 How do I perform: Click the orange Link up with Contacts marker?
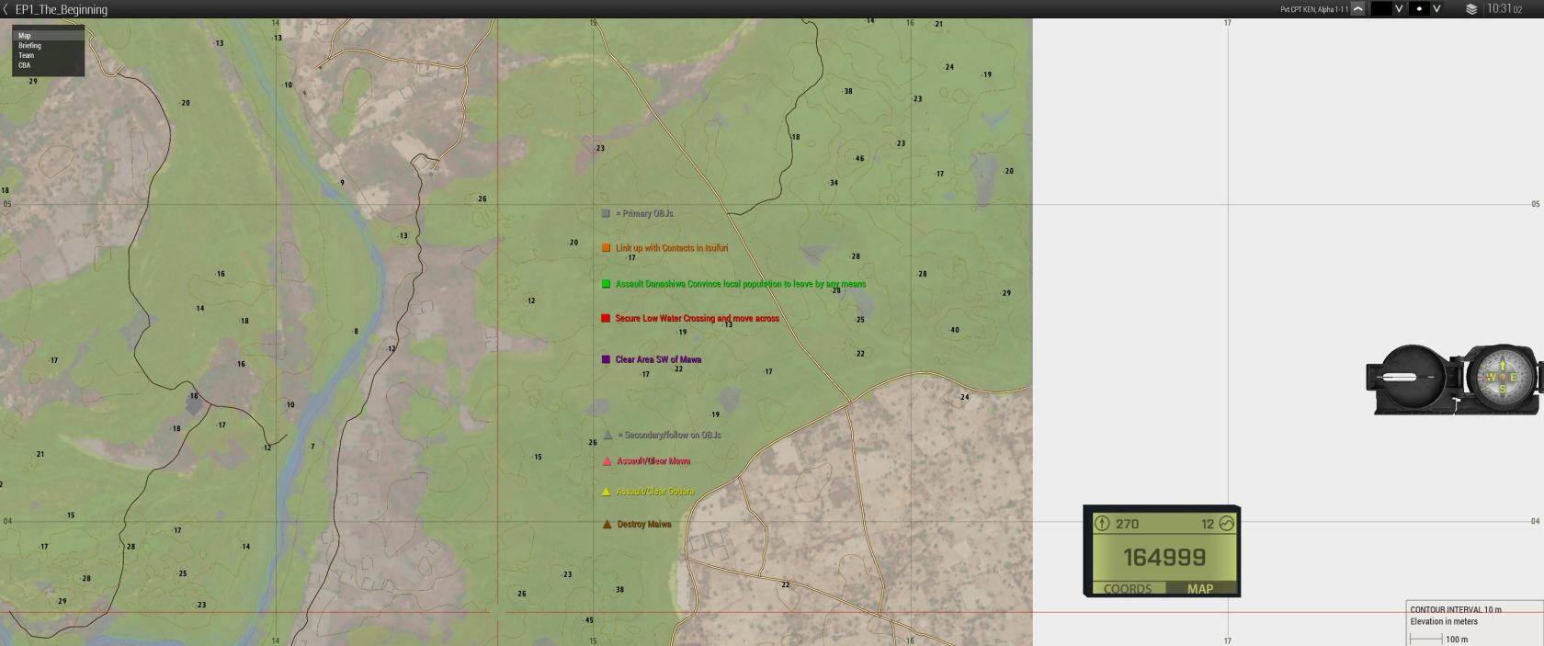(606, 248)
